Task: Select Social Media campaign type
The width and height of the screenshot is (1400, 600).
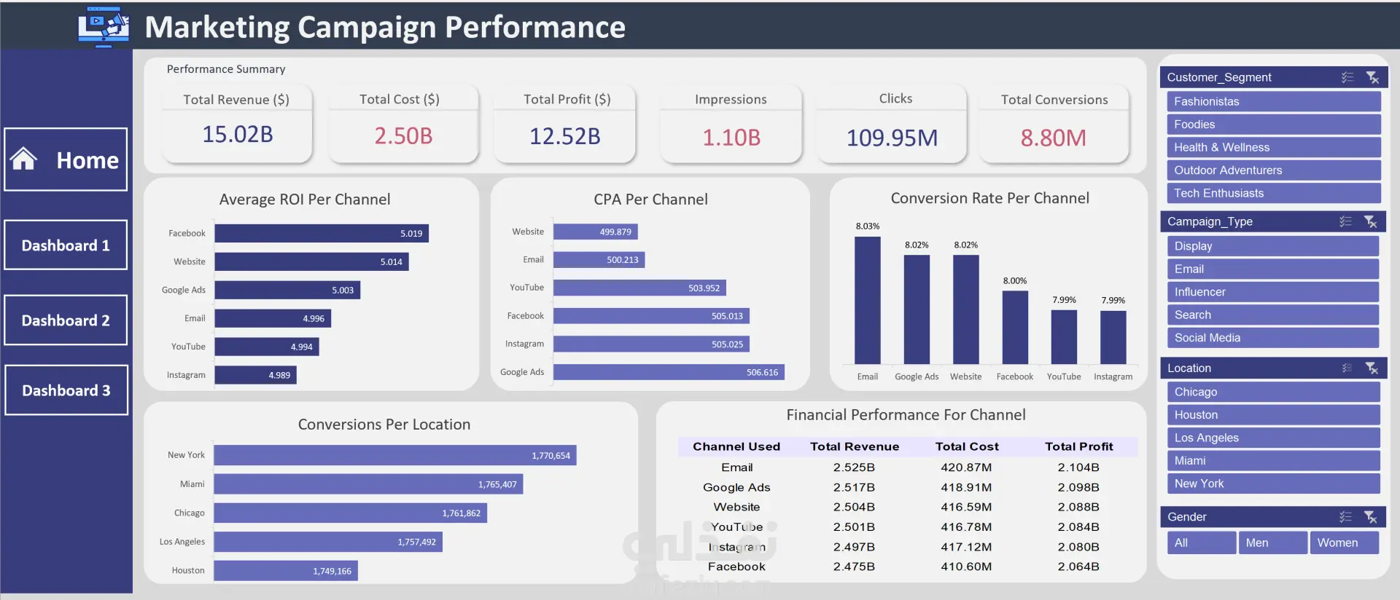Action: coord(1273,338)
